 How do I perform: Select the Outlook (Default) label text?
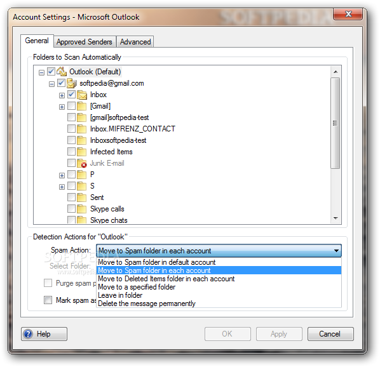pyautogui.click(x=95, y=72)
